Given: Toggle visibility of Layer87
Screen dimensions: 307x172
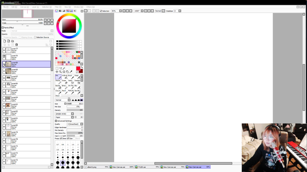Looking at the screenshot, I should (x=4, y=77).
